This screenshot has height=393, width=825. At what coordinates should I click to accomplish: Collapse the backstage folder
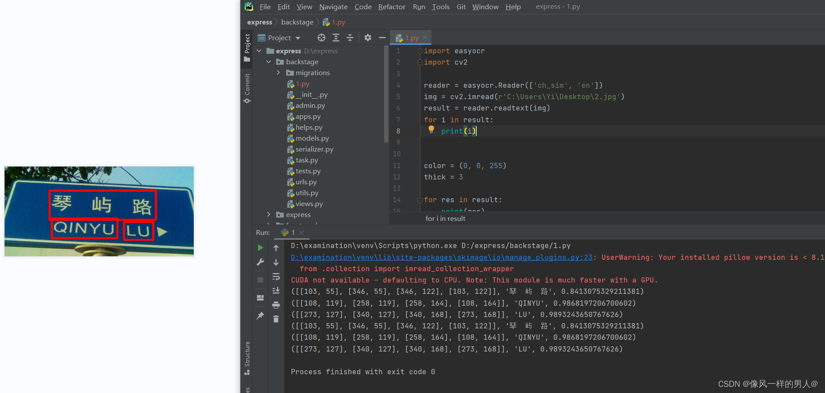[x=269, y=62]
